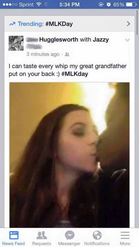Expand the Trending bar right chevron

tap(129, 24)
